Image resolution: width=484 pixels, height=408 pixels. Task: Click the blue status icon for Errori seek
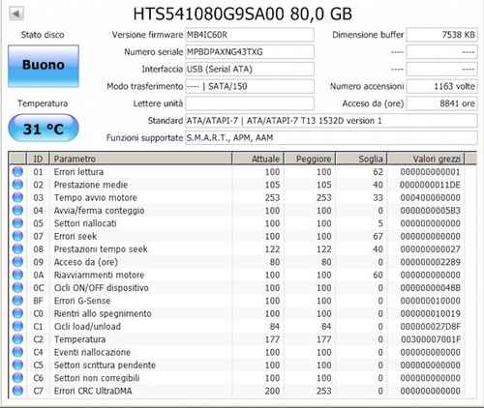coord(17,236)
